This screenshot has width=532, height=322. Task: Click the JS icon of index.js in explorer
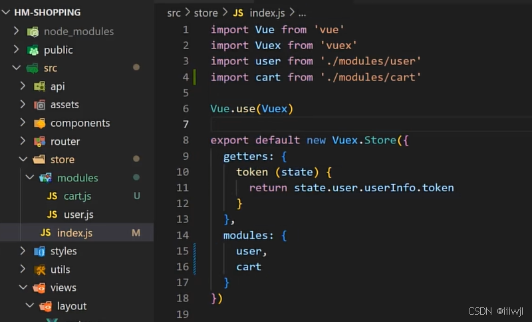pos(45,232)
